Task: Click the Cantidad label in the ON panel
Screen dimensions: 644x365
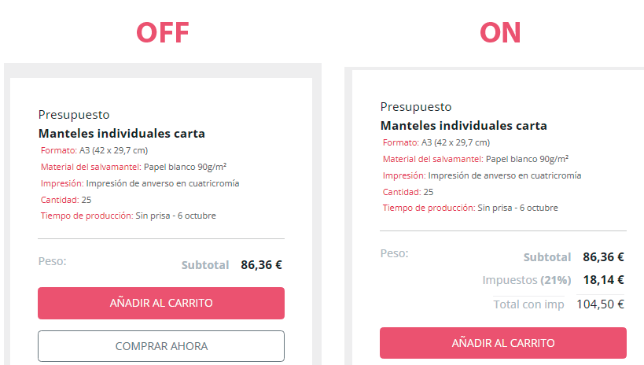Action: coord(402,192)
